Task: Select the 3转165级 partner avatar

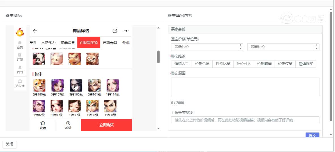Action: pyautogui.click(x=76, y=85)
